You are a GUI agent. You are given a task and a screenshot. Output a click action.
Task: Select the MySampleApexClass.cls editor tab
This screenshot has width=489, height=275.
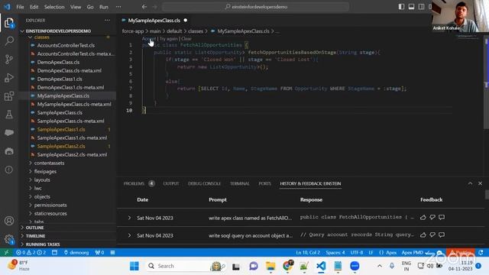point(154,21)
